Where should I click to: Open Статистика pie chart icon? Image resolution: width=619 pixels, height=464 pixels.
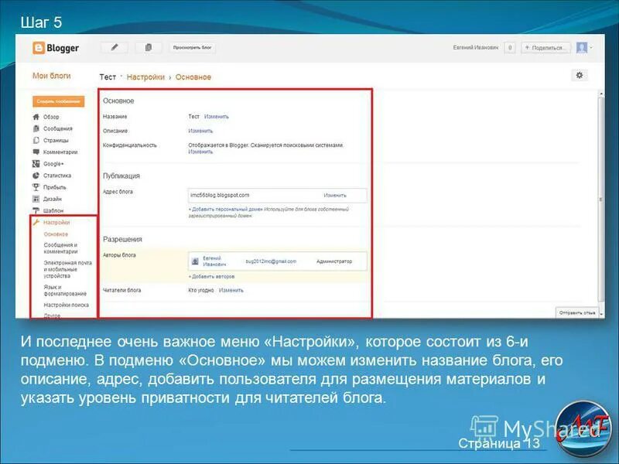coord(36,176)
